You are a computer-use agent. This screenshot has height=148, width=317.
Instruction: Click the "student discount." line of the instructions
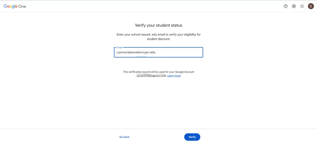158,39
